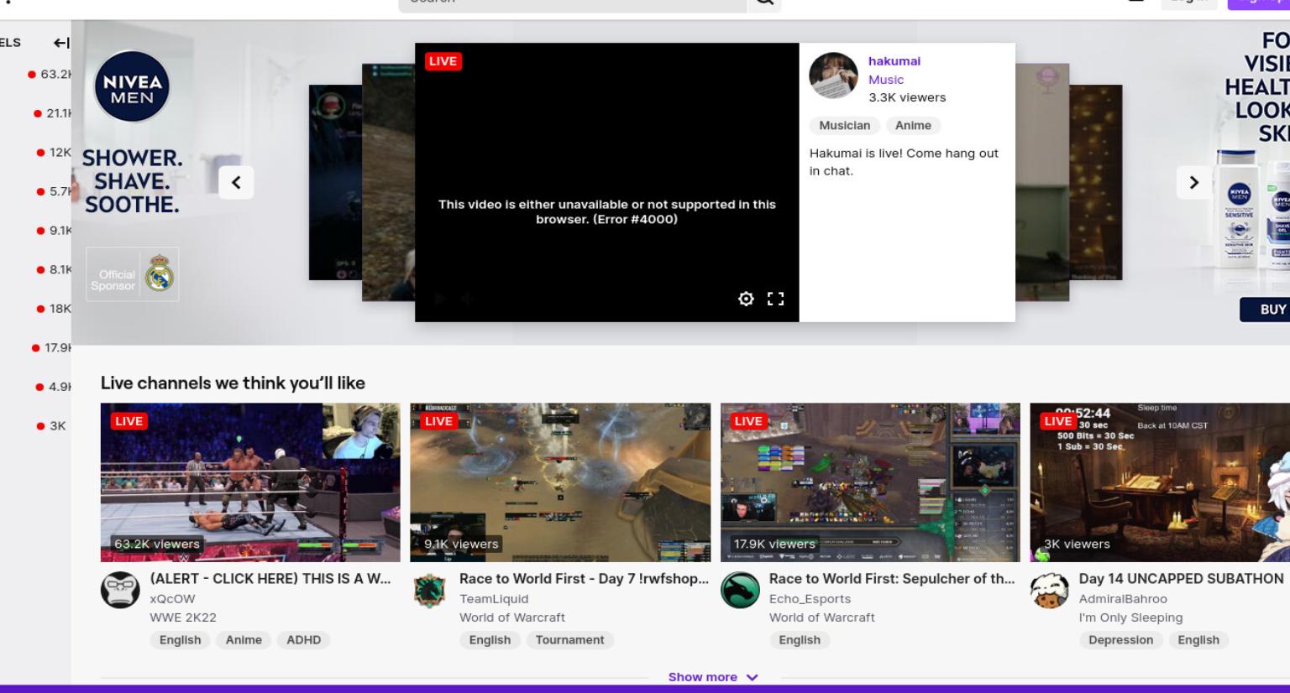This screenshot has height=693, width=1290.
Task: Click the xQcOW channel name
Action: [x=172, y=599]
